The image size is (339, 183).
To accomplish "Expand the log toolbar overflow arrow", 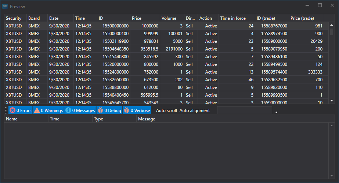I will [276, 112].
